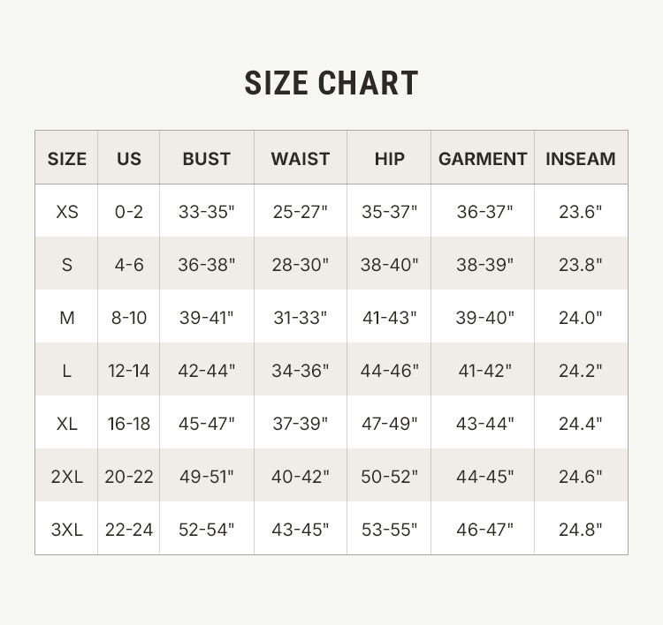Click the US column header

coord(128,159)
